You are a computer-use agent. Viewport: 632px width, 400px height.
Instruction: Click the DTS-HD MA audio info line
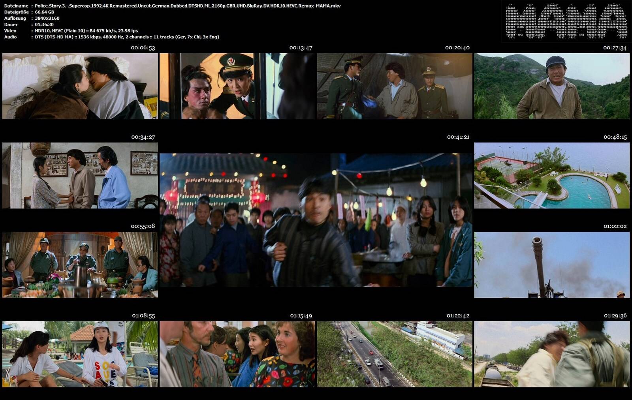click(x=127, y=37)
